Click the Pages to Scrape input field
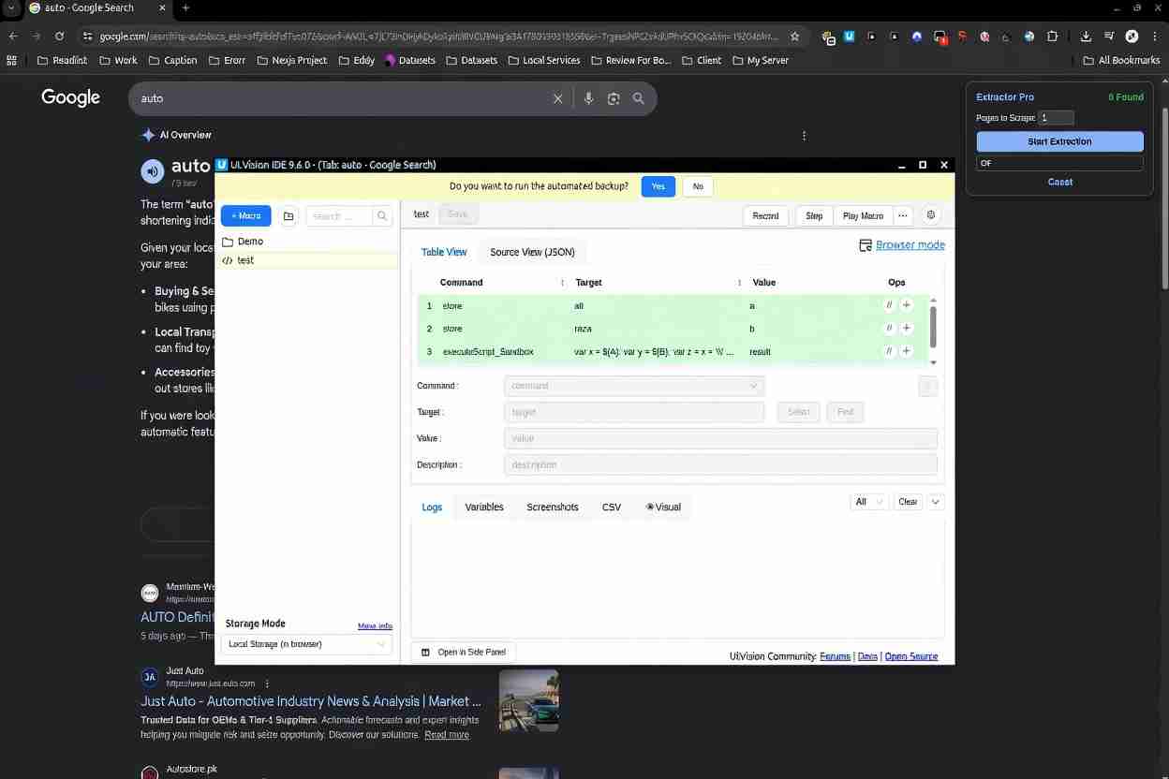The height and width of the screenshot is (779, 1169). pyautogui.click(x=1056, y=118)
